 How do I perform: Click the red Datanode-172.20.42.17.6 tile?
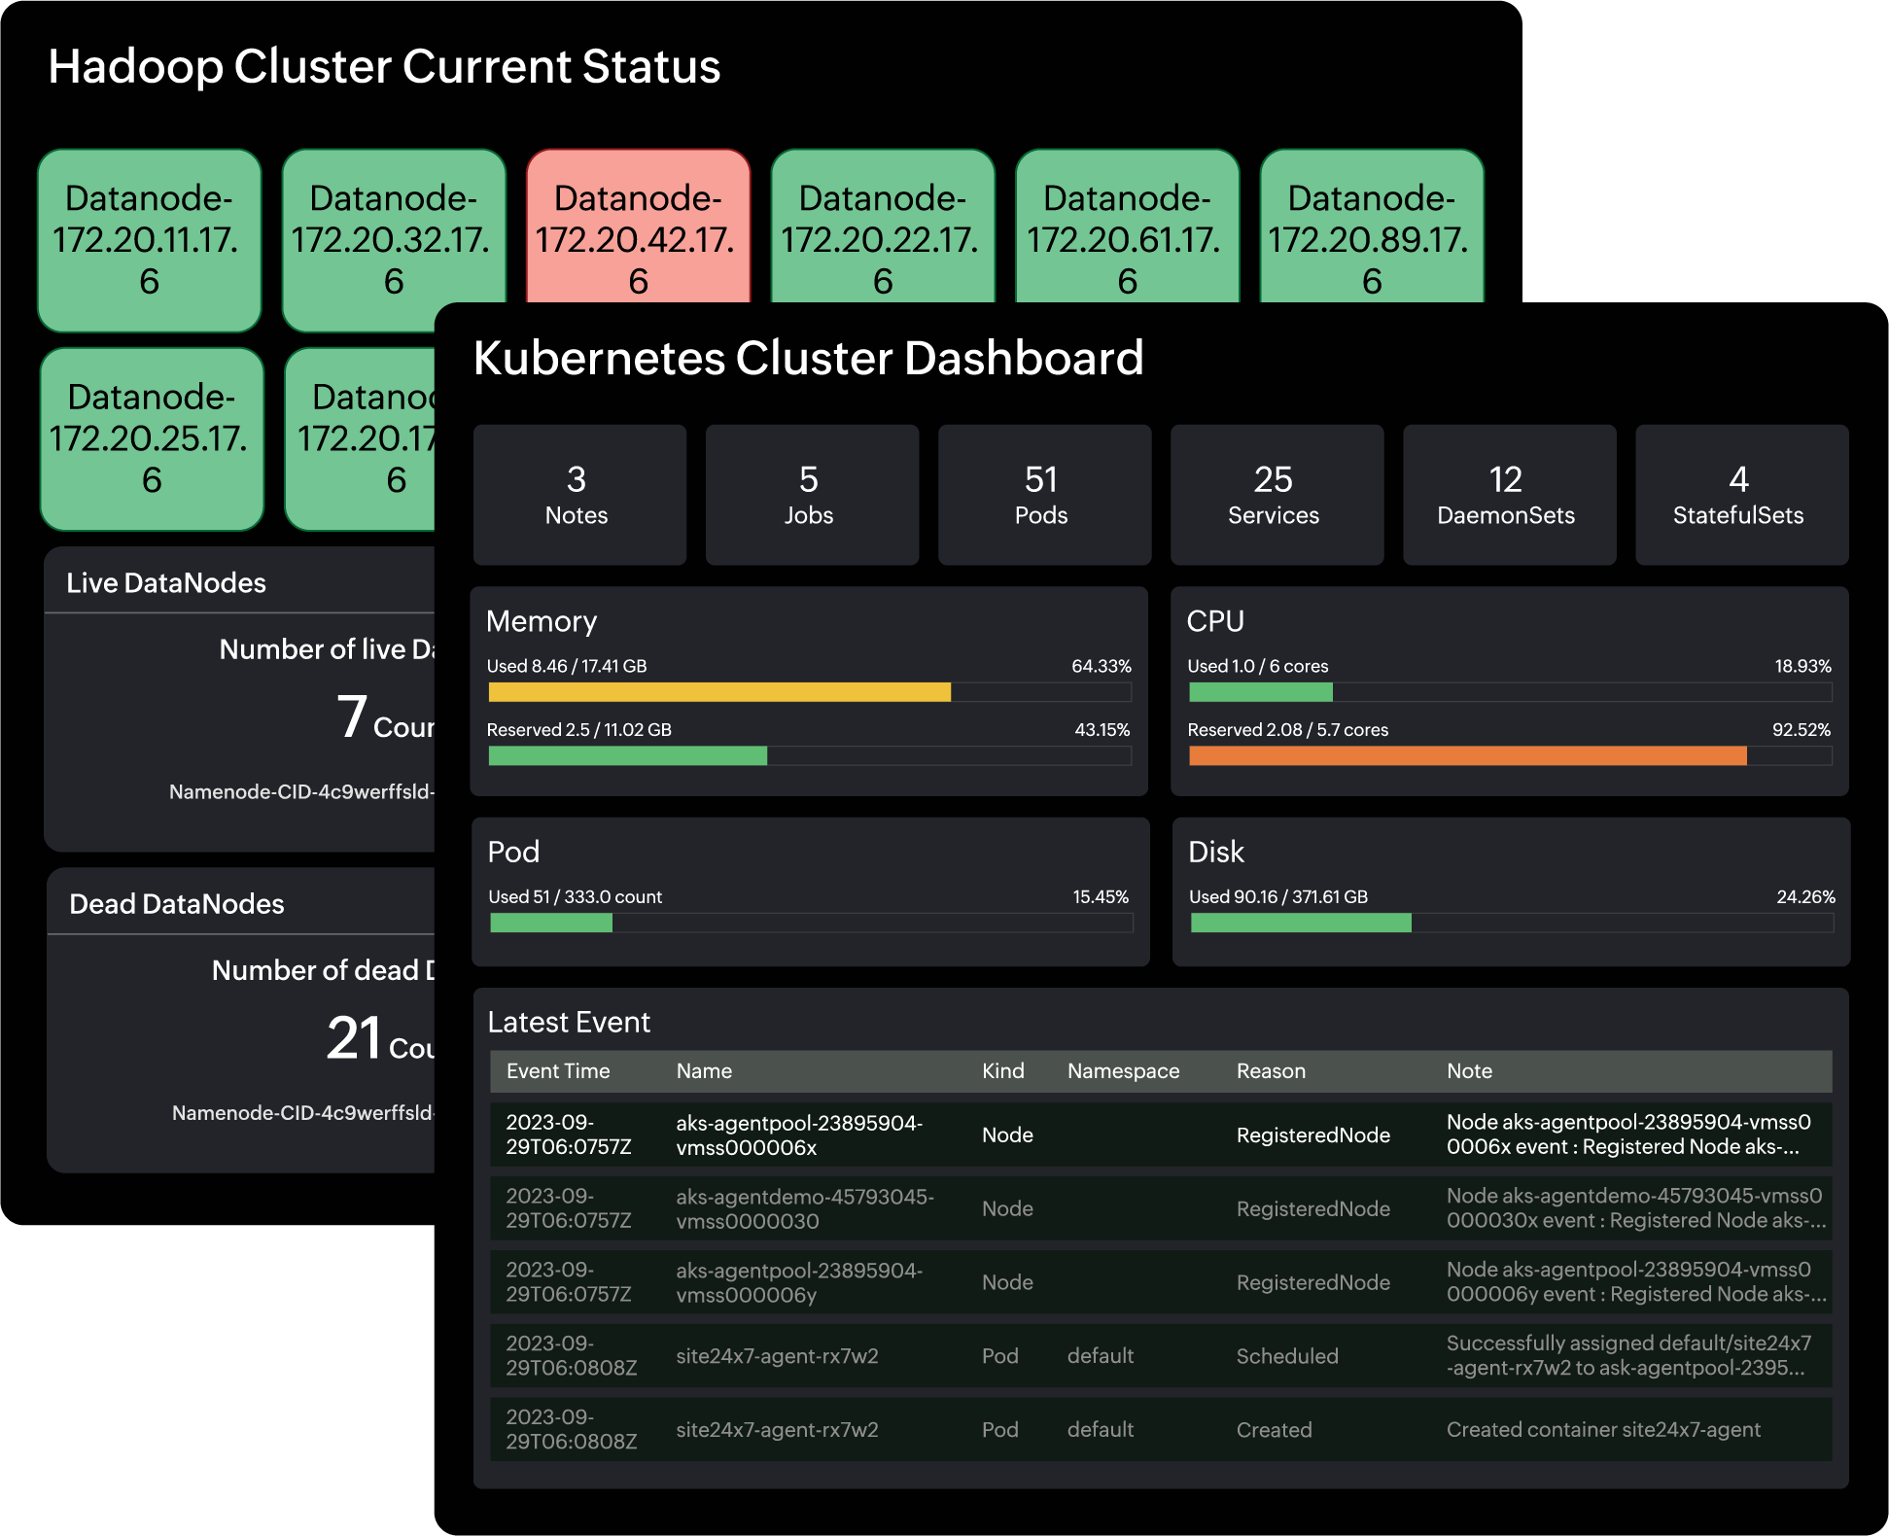pyautogui.click(x=639, y=227)
